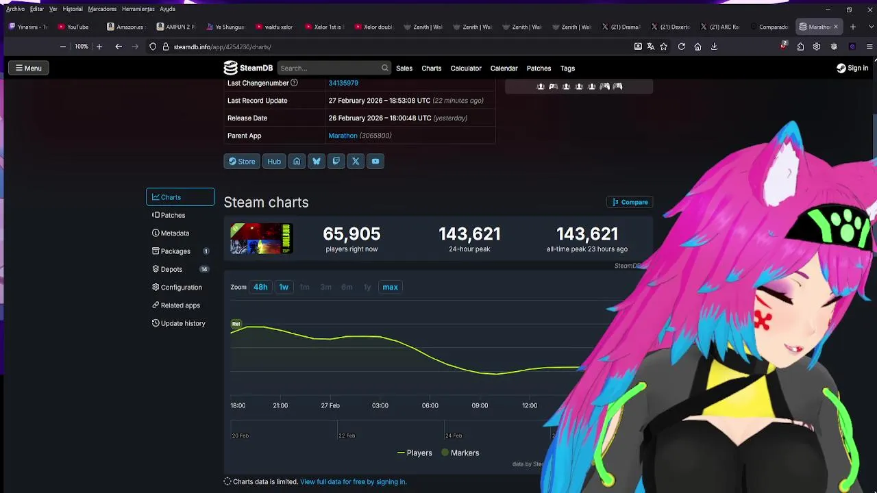Click the Rel release marker on chart

pyautogui.click(x=236, y=323)
